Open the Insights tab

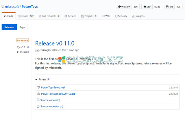pos(138,16)
